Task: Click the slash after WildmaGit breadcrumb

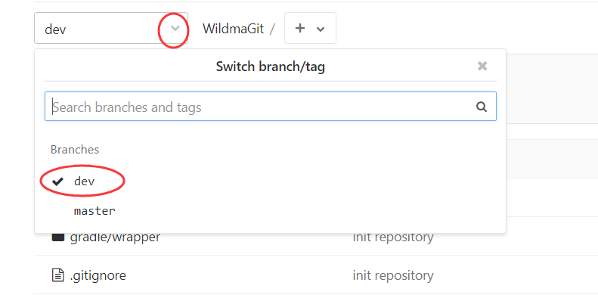Action: coord(272,29)
